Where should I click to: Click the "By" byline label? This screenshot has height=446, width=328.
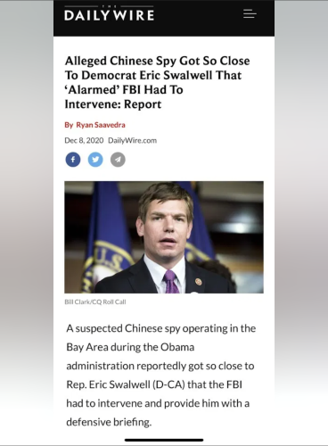point(69,125)
